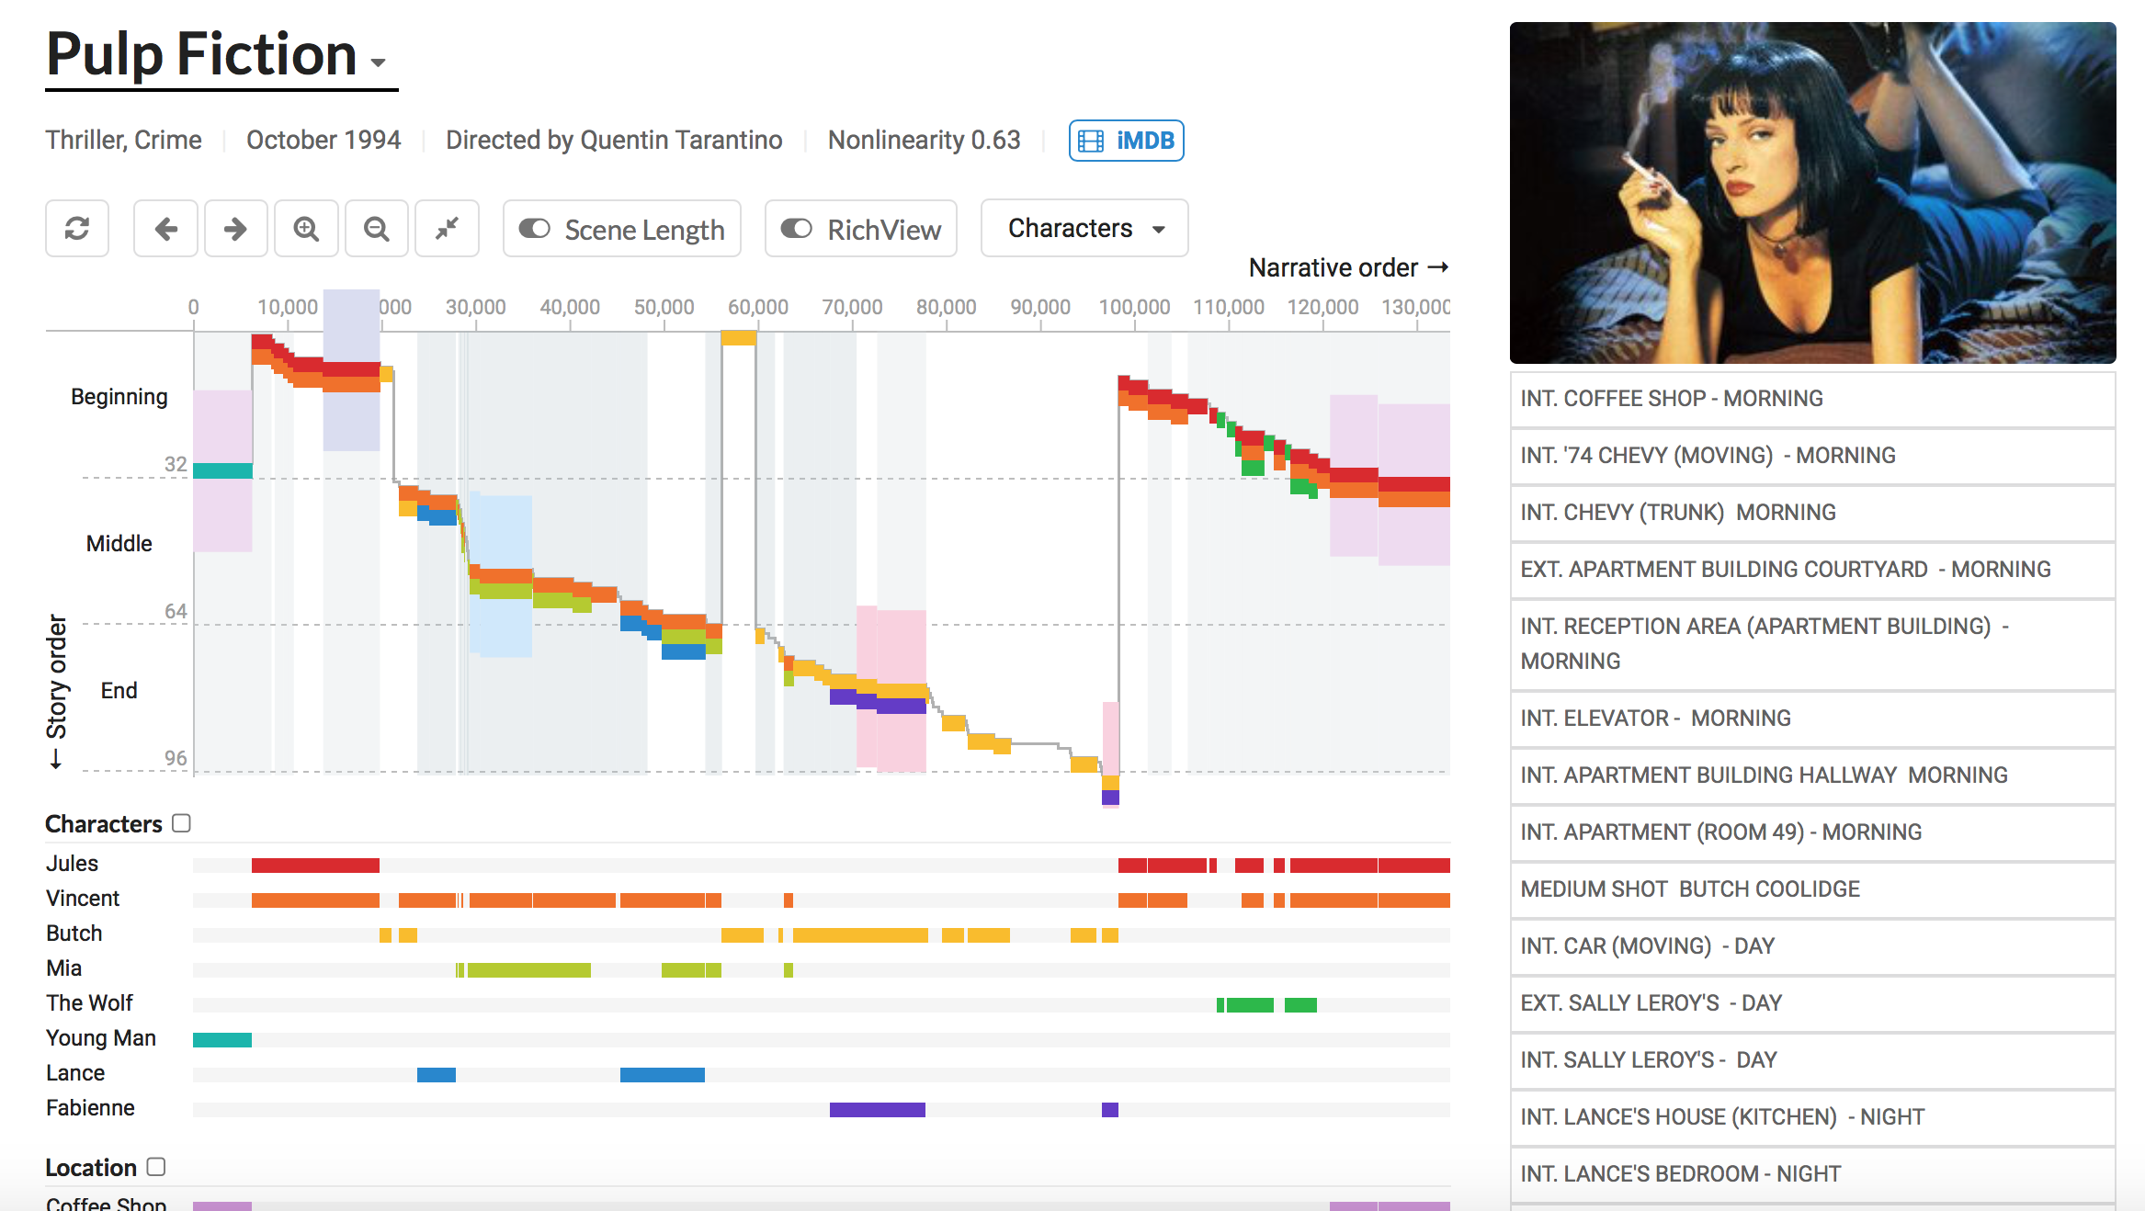This screenshot has height=1211, width=2145.
Task: Check the Characters section checkbox
Action: click(x=182, y=823)
